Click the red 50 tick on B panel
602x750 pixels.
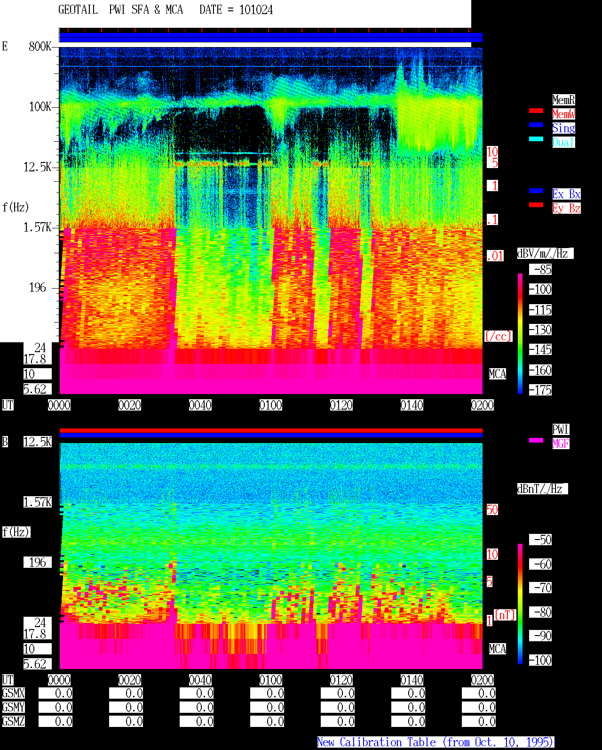(492, 509)
